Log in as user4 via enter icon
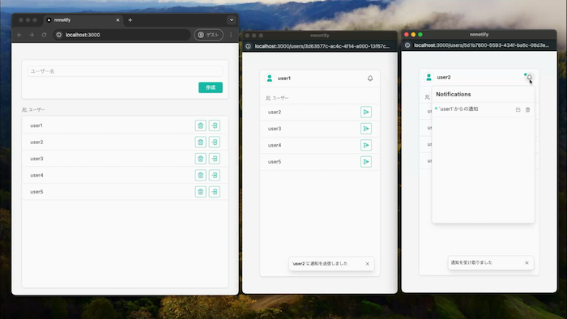The image size is (567, 319). 215,175
